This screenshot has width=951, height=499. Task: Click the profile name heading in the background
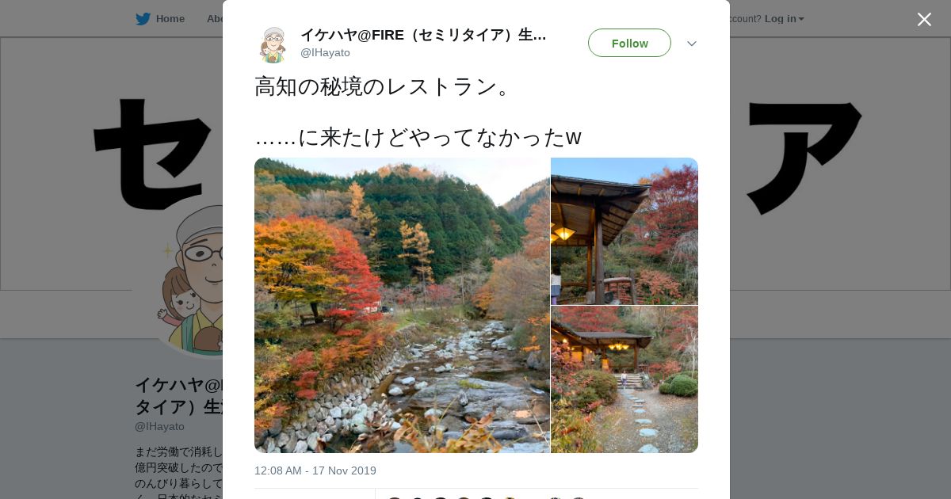178,396
